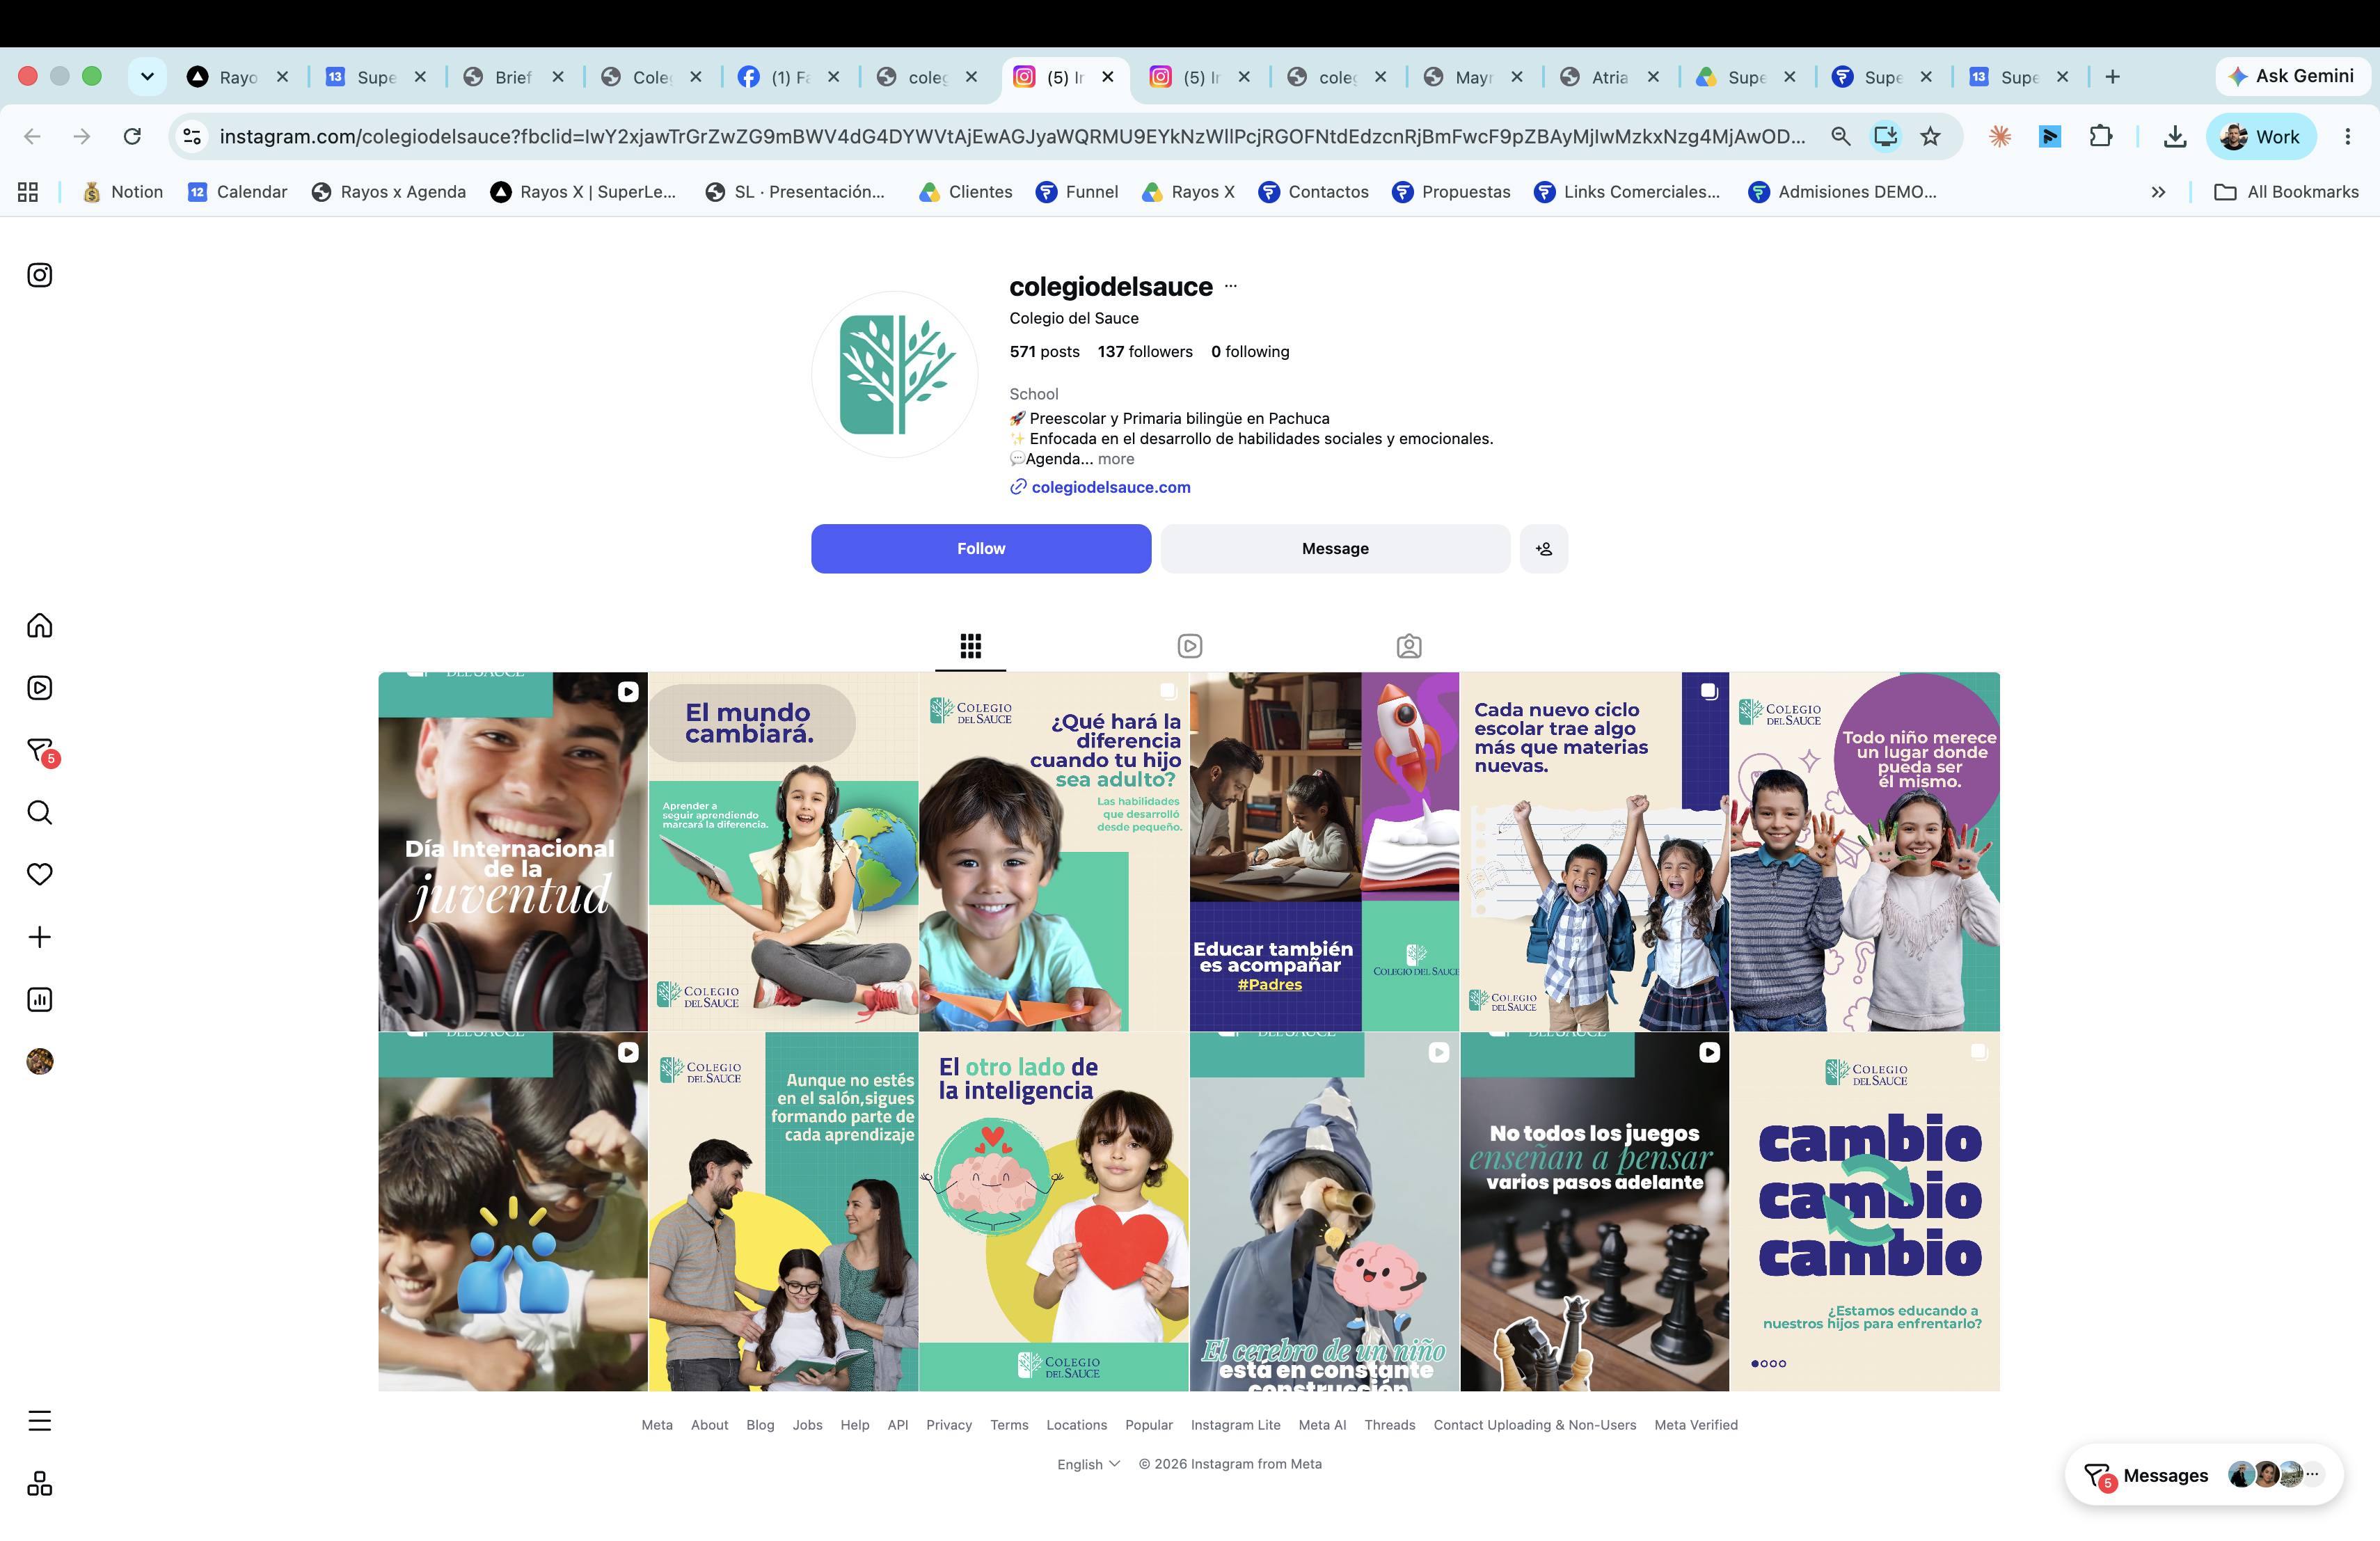
Task: Expand bio with the more link
Action: [x=1116, y=459]
